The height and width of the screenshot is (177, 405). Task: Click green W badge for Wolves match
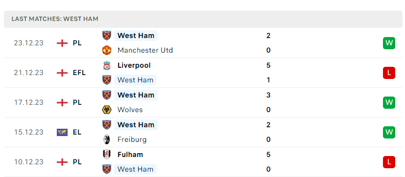point(389,102)
